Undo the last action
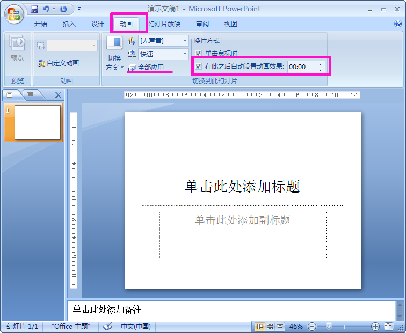Screen dimensions: 406x333 [x=46, y=9]
